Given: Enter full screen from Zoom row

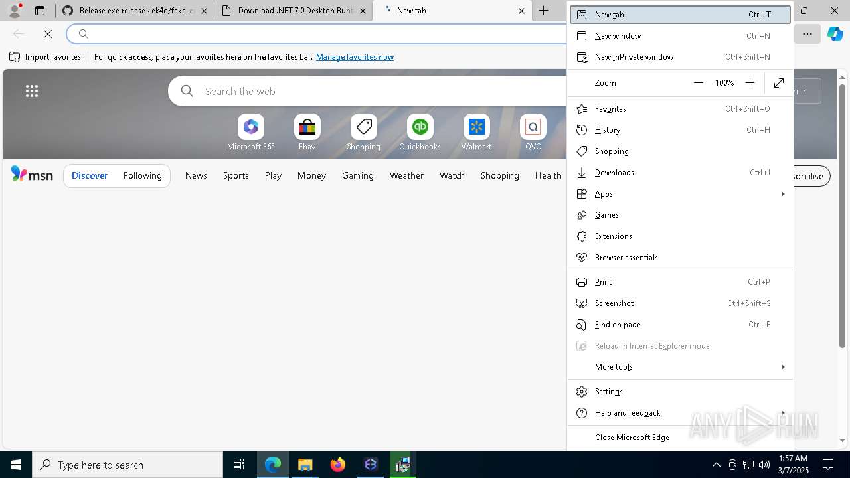Looking at the screenshot, I should coord(779,83).
